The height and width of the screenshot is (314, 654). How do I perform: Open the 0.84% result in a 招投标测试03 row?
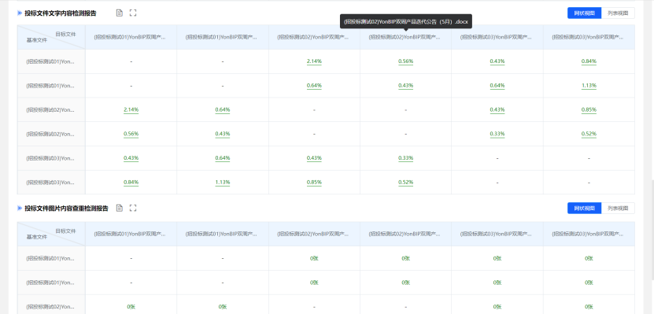[131, 183]
